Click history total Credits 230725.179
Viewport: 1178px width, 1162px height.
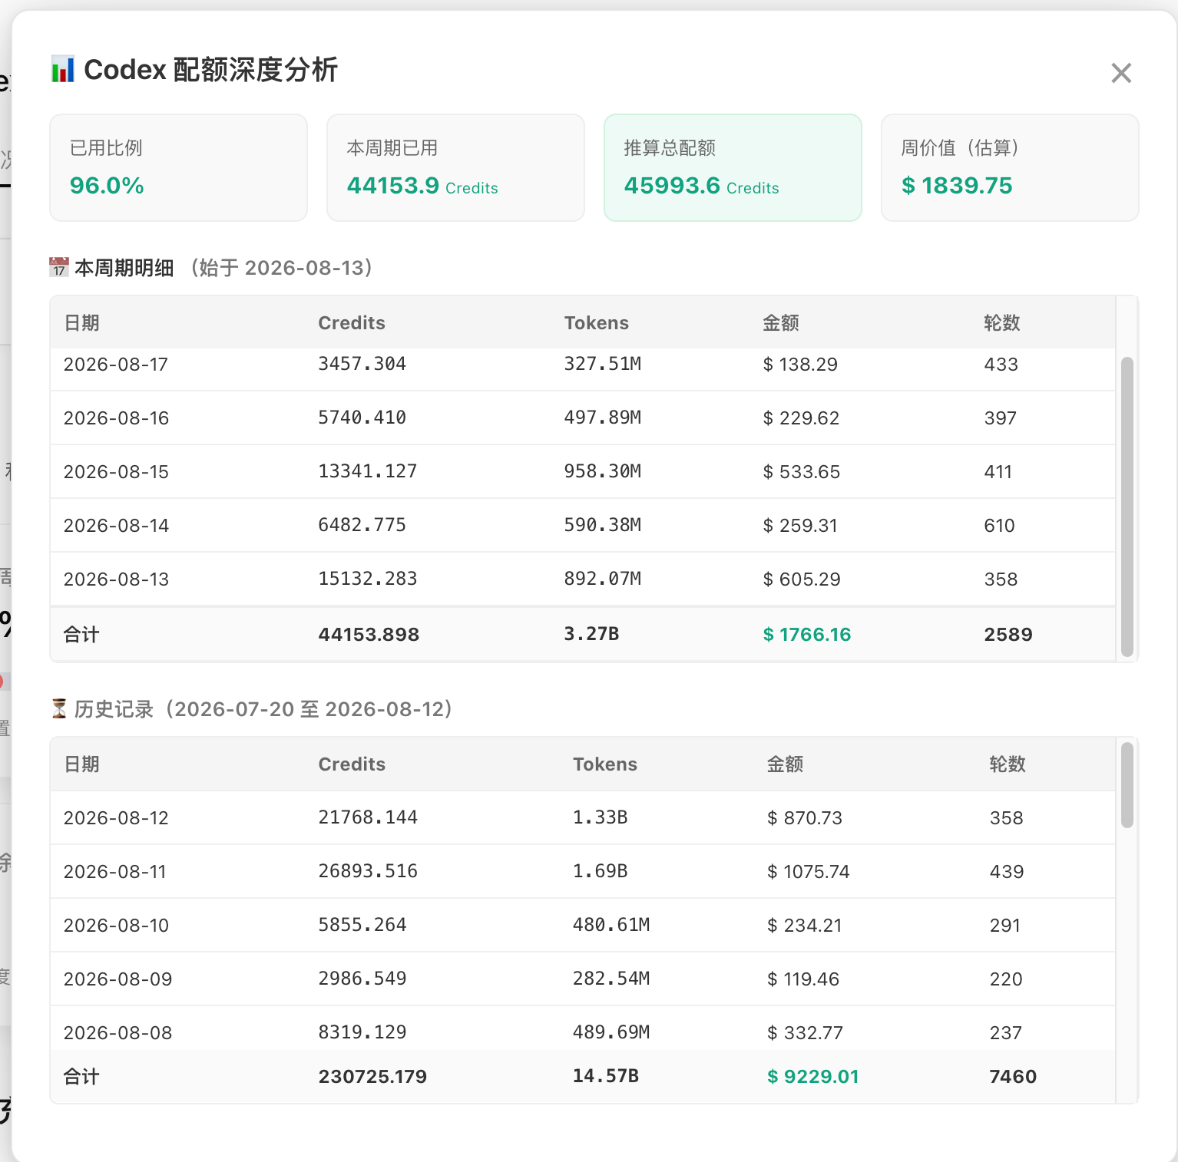[x=372, y=1077]
